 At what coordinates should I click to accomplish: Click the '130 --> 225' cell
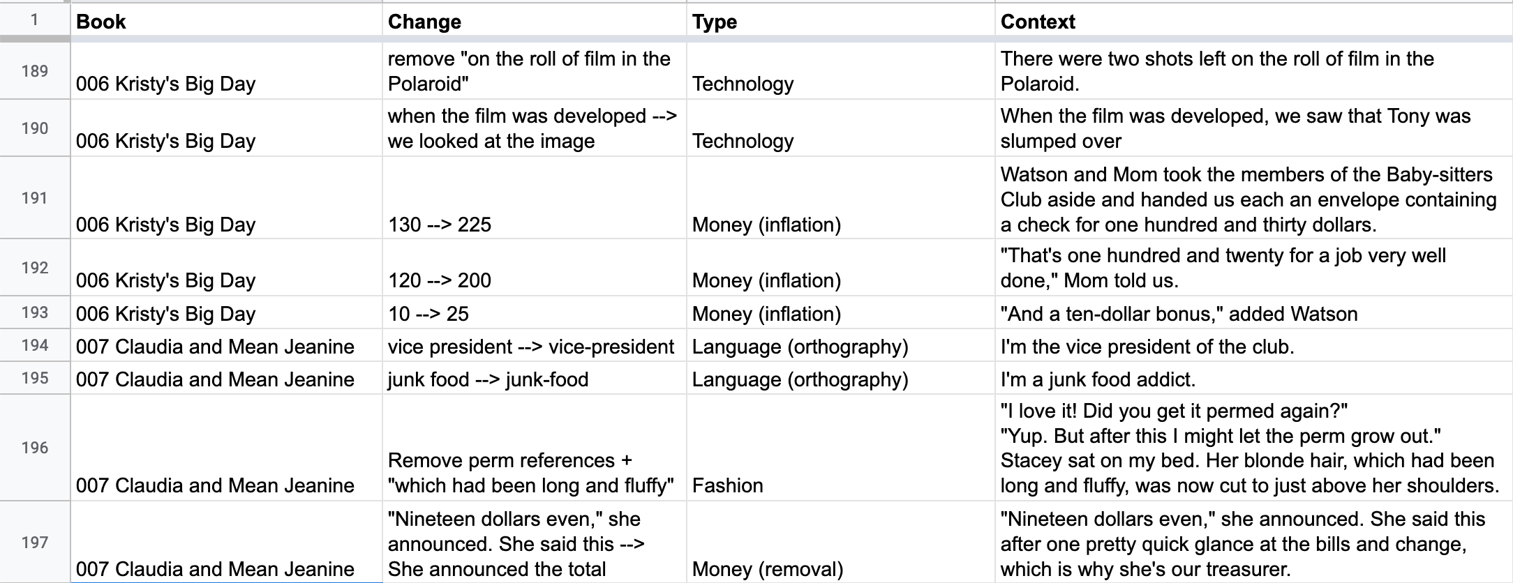point(534,198)
